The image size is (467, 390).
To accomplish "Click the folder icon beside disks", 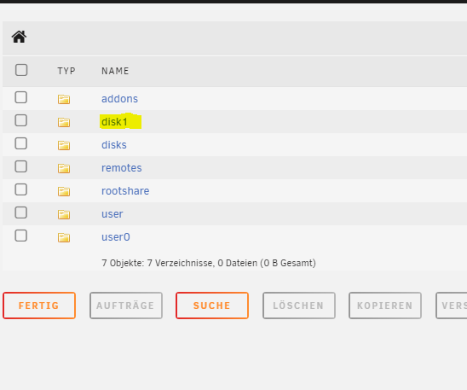I will (x=64, y=145).
